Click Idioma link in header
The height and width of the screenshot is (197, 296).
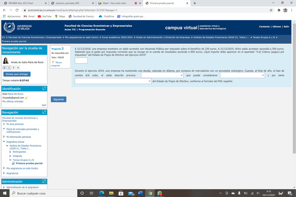pos(276,26)
